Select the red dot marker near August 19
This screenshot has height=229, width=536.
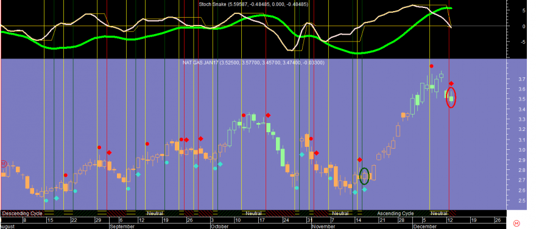tap(66, 175)
